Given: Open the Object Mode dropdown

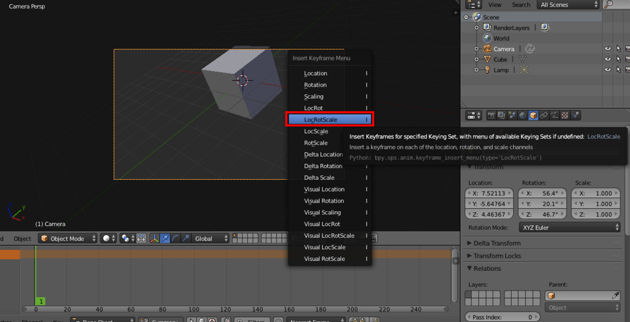Looking at the screenshot, I should pyautogui.click(x=68, y=238).
